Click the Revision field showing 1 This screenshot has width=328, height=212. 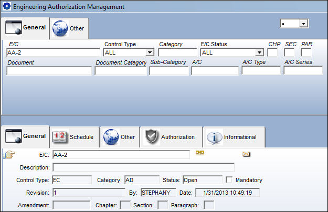pyautogui.click(x=89, y=193)
